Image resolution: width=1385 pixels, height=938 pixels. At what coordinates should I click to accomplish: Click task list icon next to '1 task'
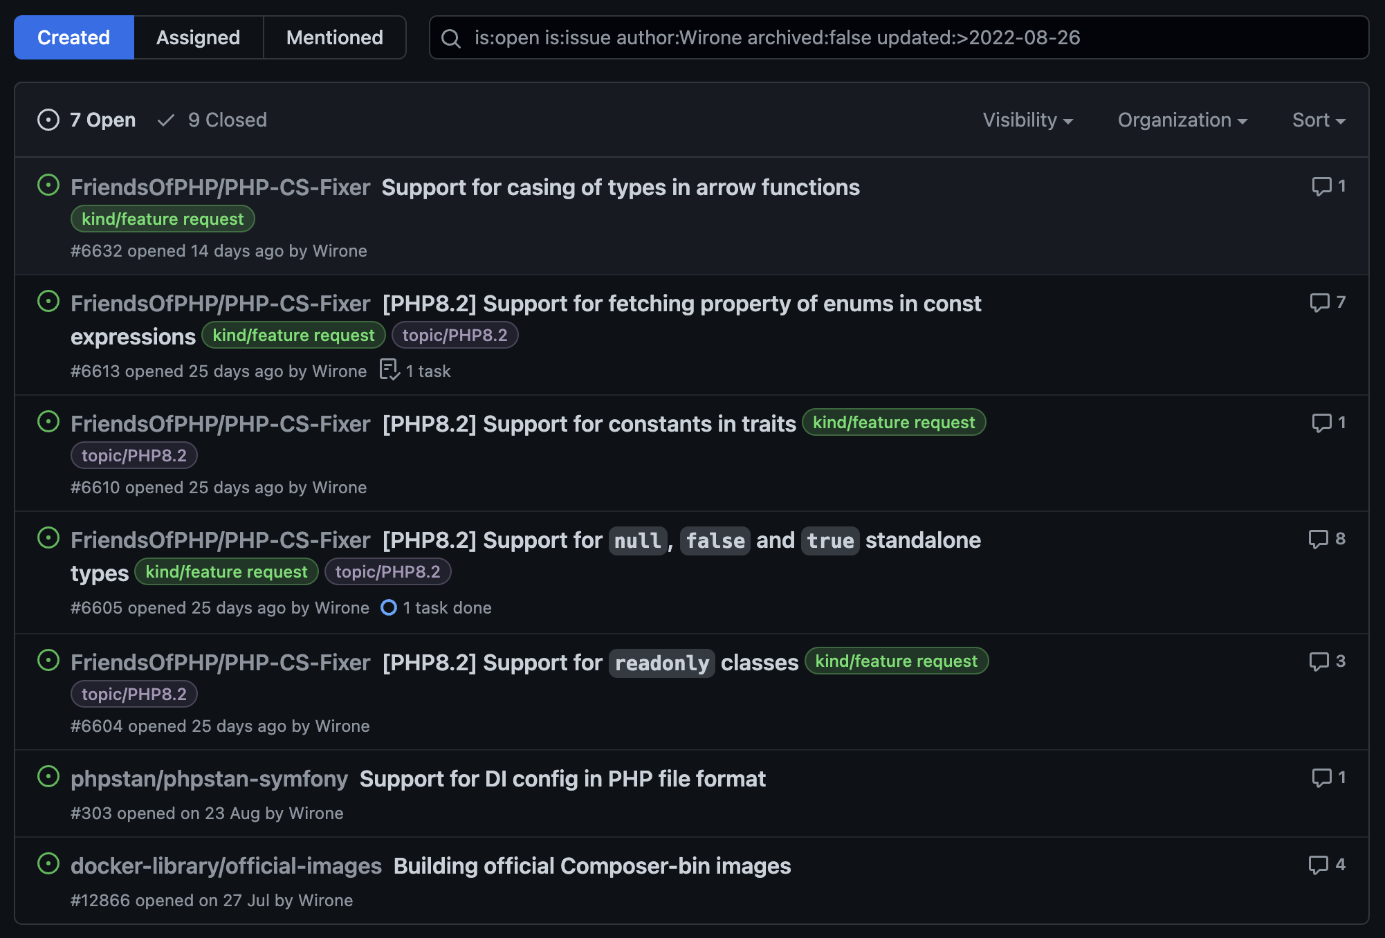(x=389, y=370)
